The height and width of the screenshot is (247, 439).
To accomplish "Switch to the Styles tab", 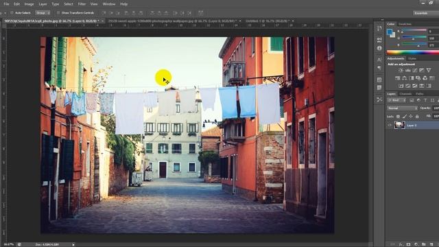I will (412, 58).
